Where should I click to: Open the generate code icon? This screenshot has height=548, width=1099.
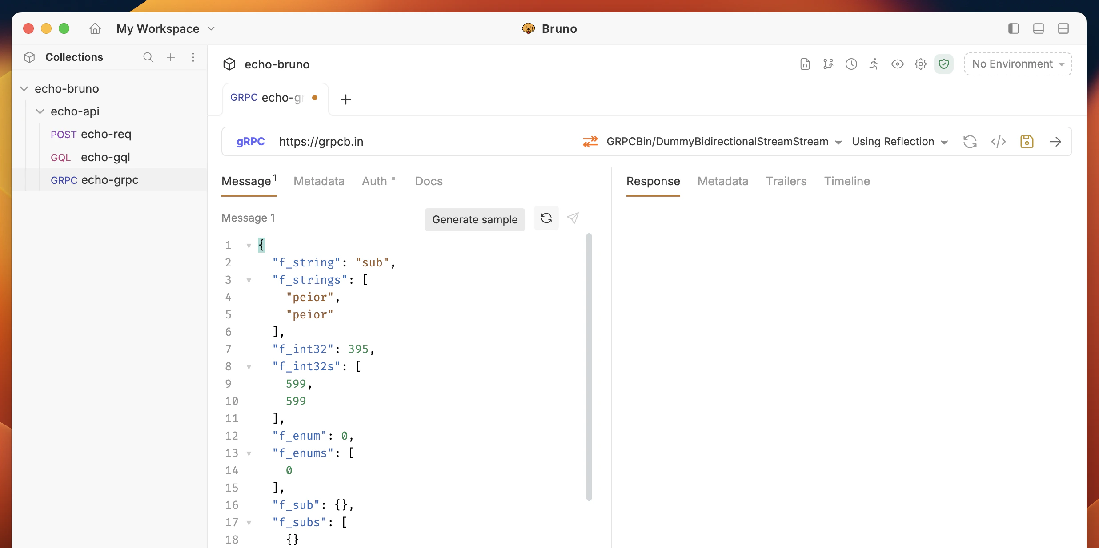coord(998,142)
